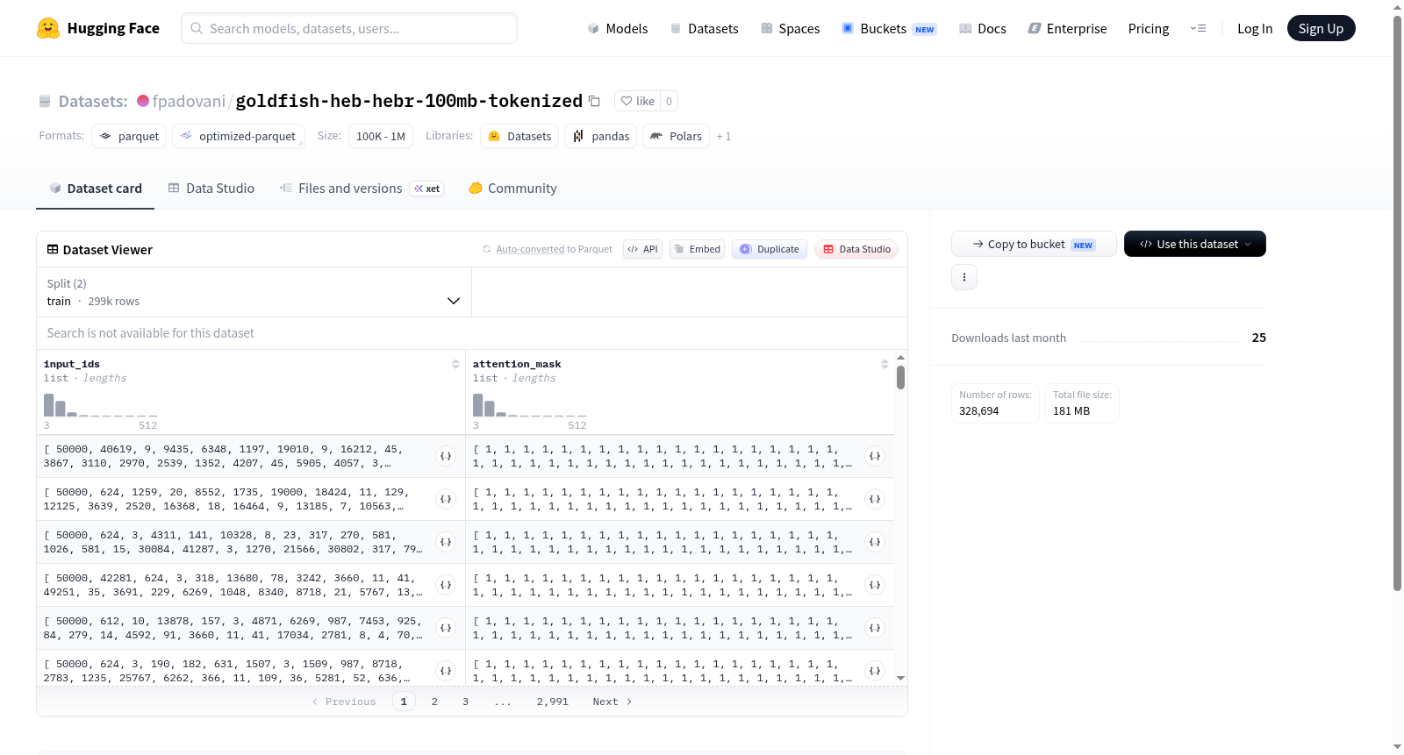This screenshot has height=755, width=1404.
Task: Go to Datasets in the navigation
Action: click(704, 28)
